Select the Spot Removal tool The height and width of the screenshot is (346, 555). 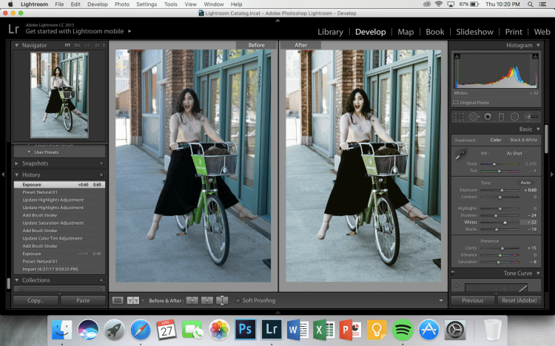(x=474, y=116)
